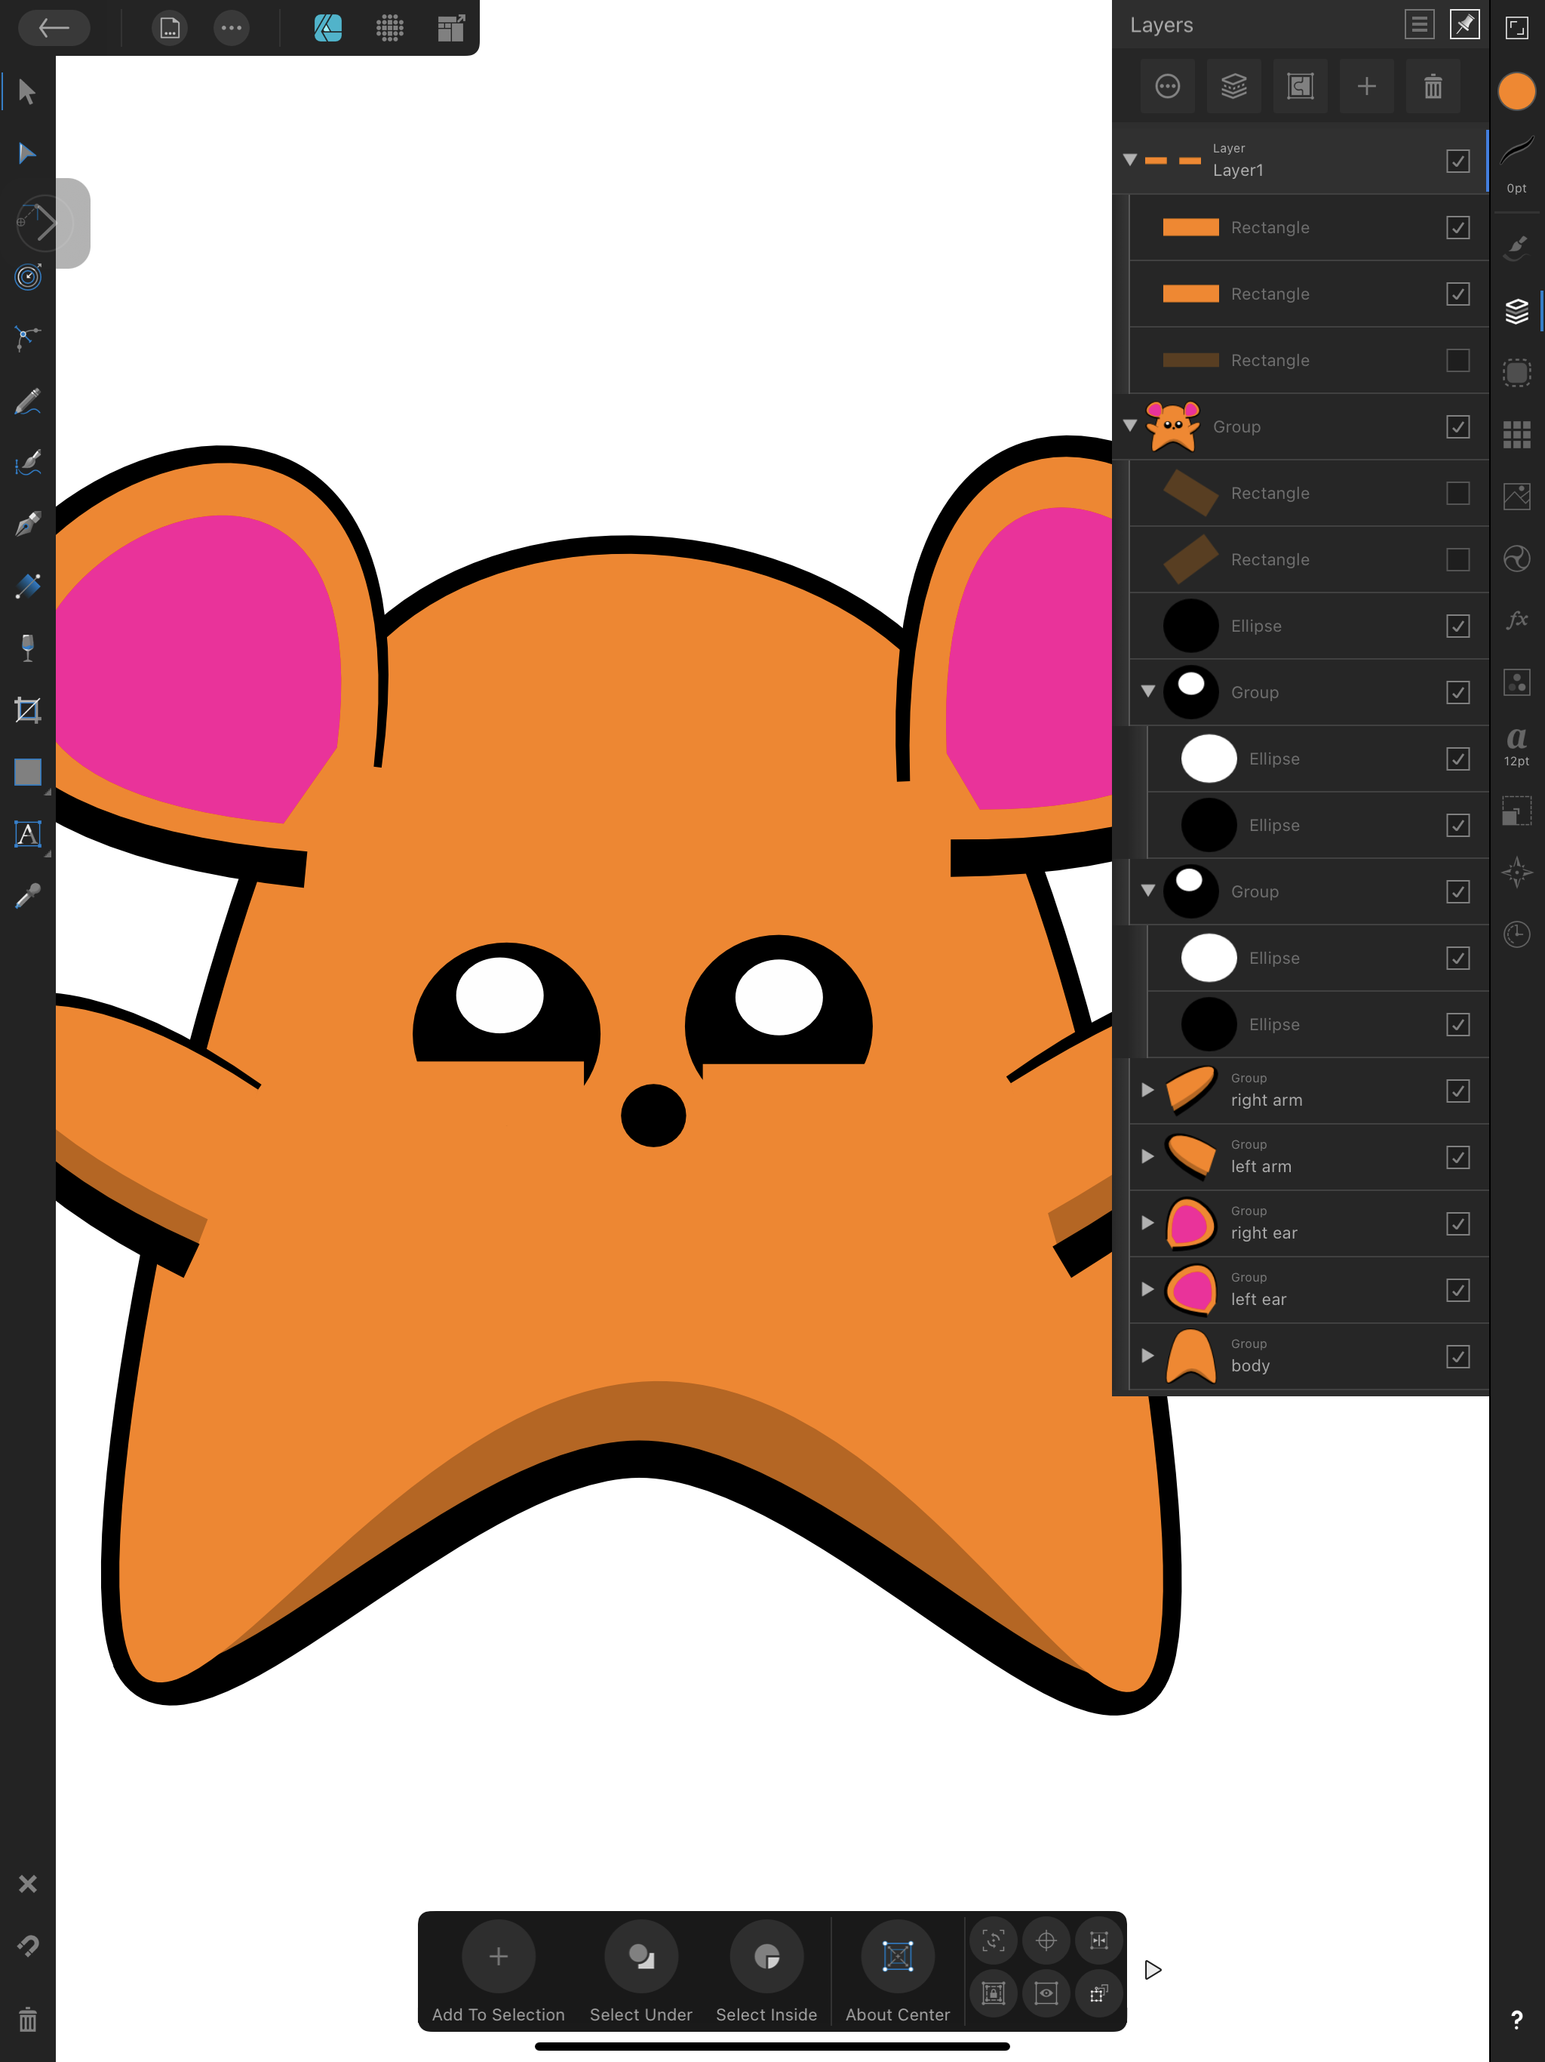Collapse the Layer1 layer
Screen dimensions: 1545x2062
point(1129,160)
